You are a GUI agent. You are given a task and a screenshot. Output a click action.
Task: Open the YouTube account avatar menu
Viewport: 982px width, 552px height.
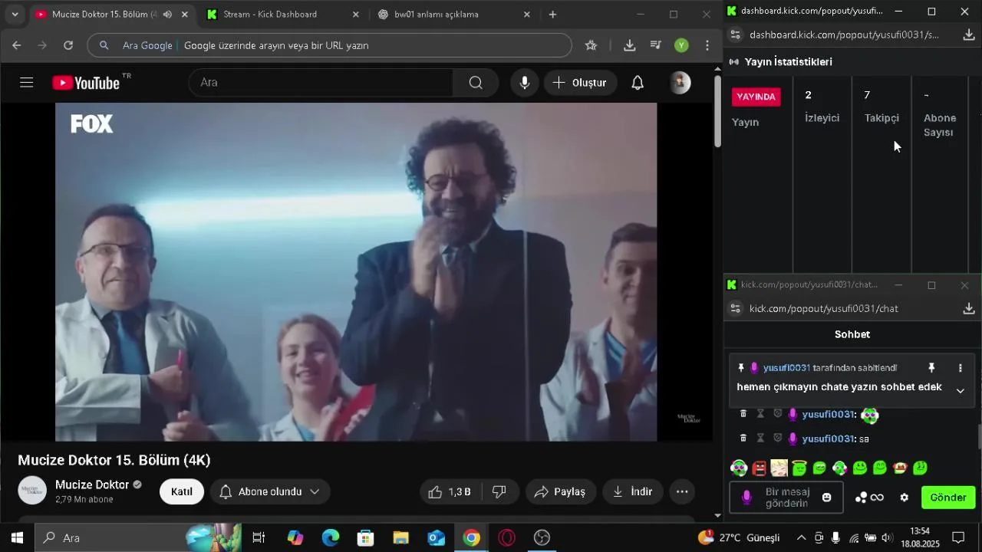[x=680, y=83]
